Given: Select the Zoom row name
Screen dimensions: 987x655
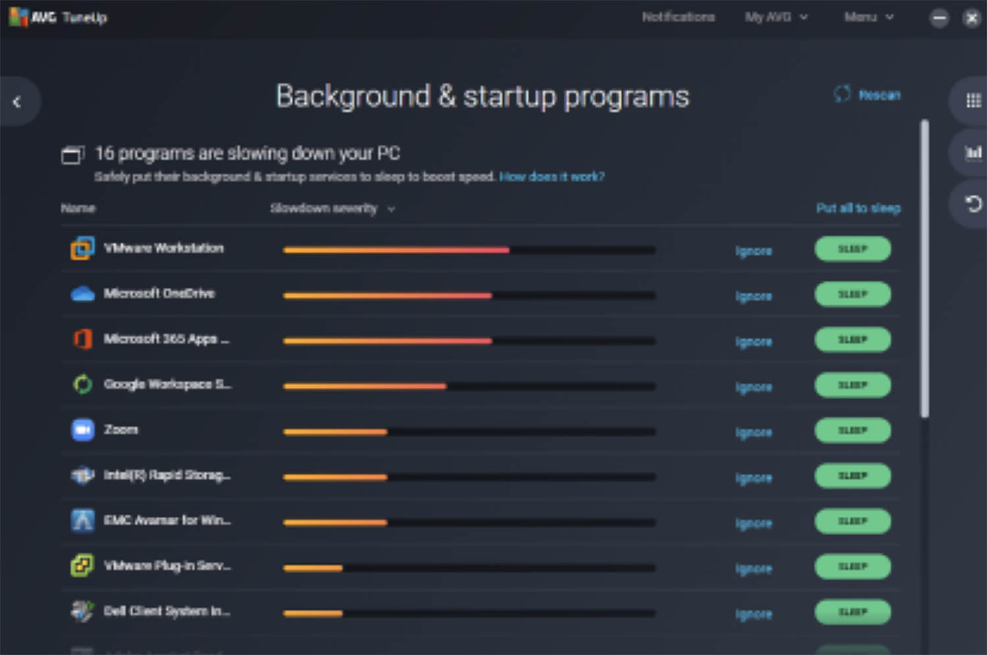Looking at the screenshot, I should coord(121,430).
